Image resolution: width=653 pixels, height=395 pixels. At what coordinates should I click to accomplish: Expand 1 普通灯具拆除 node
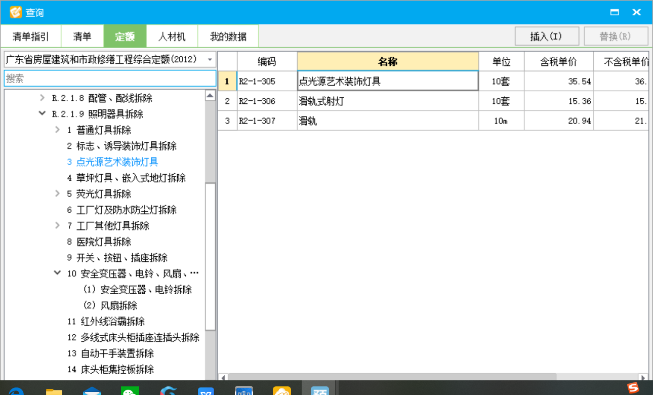click(58, 130)
